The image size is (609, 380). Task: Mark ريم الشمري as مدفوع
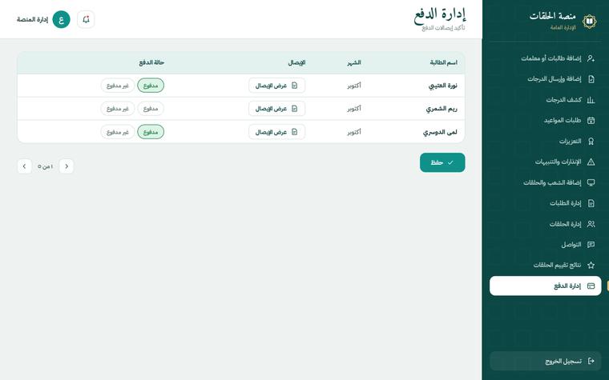pyautogui.click(x=151, y=109)
